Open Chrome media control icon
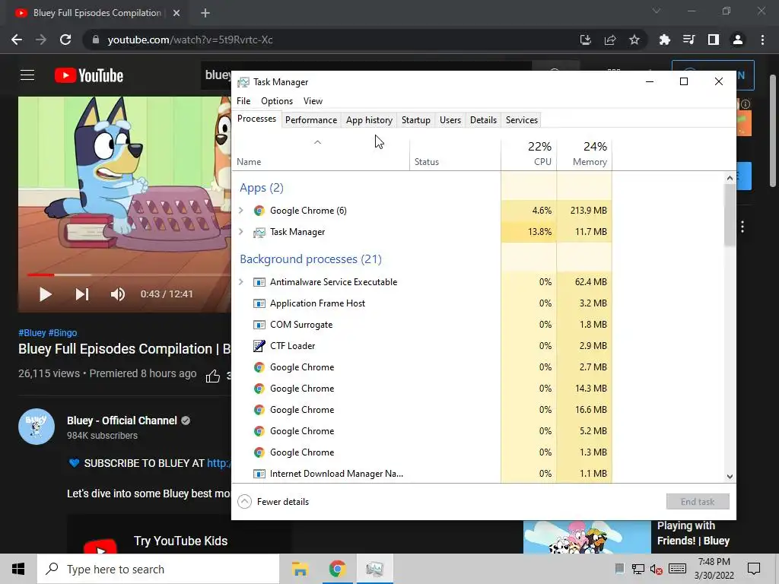 click(688, 40)
